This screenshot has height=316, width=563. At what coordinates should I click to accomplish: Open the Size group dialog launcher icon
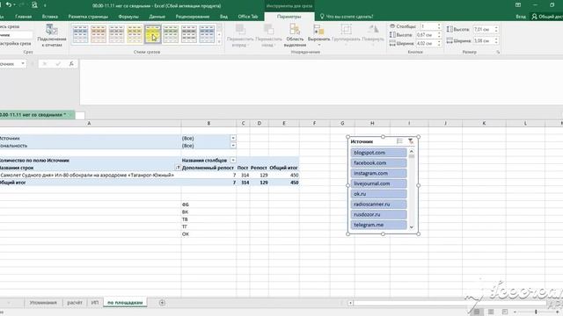(498, 53)
